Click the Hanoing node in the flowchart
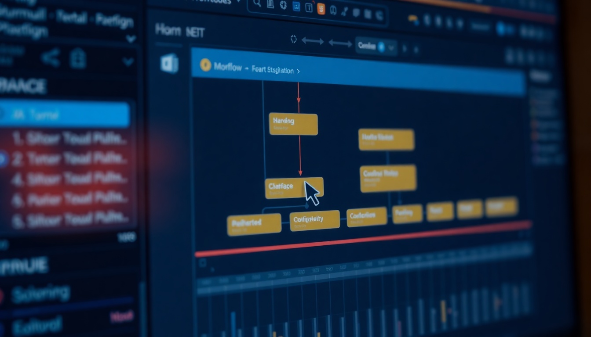Viewport: 591px width, 337px height. click(x=293, y=124)
